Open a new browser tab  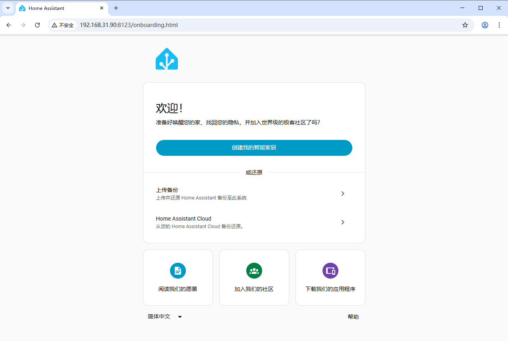(116, 8)
